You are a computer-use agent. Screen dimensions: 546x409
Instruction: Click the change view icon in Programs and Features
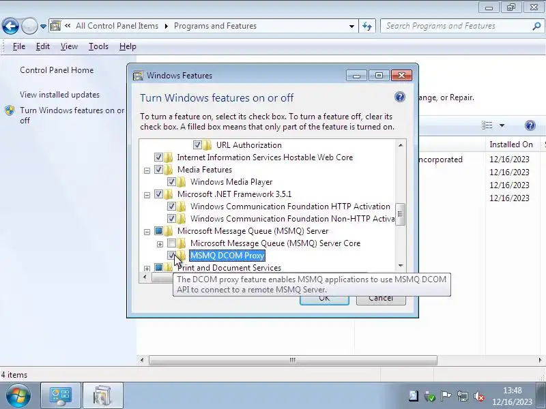487,125
